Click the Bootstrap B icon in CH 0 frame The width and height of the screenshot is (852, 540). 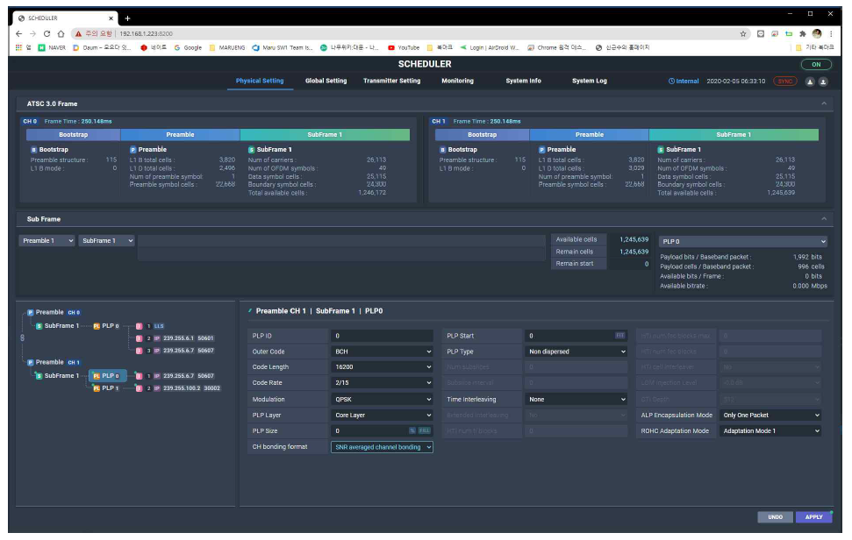click(33, 150)
